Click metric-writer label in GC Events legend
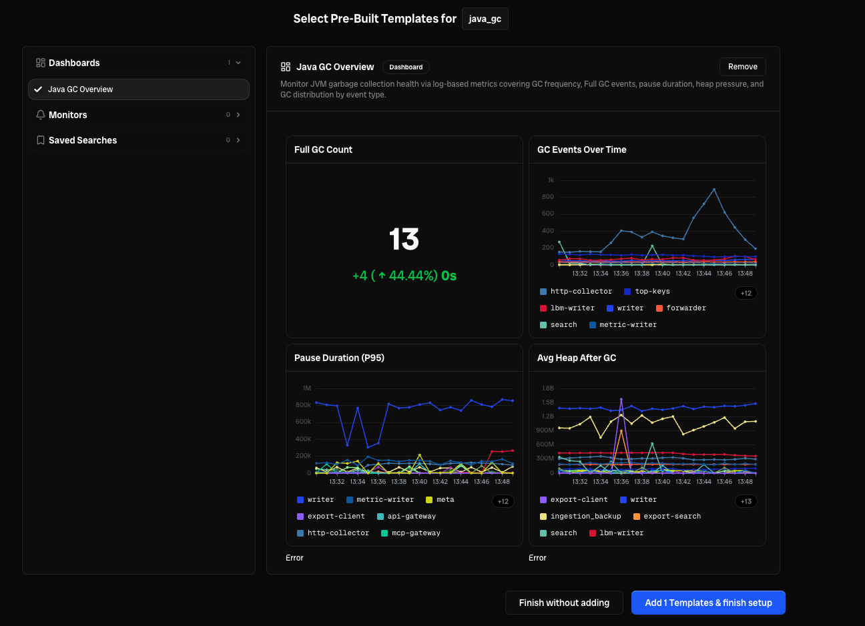865x626 pixels. 628,325
